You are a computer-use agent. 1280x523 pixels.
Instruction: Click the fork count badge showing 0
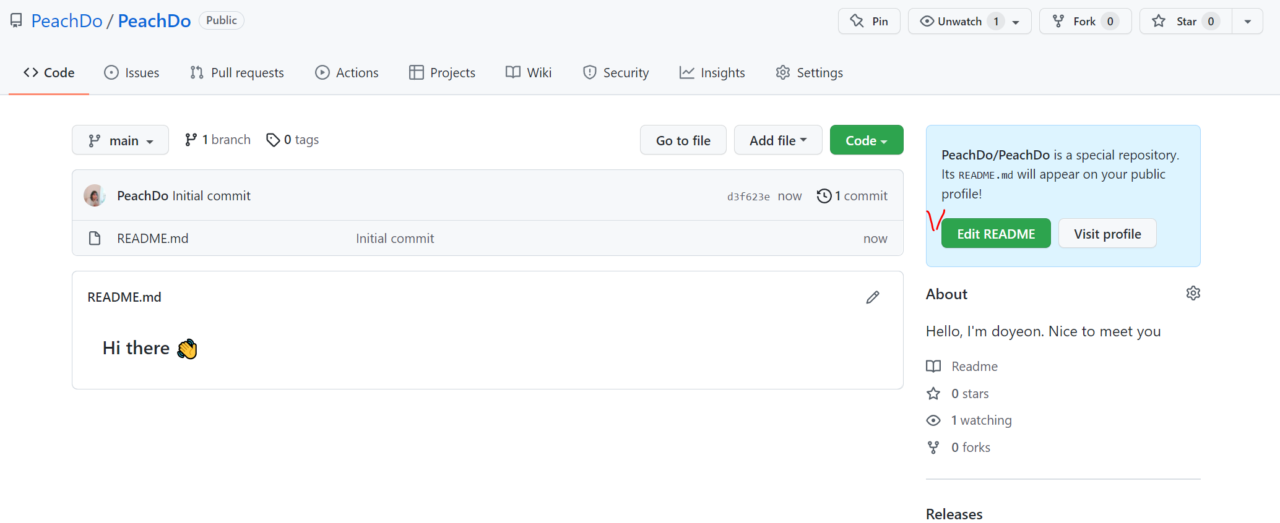[x=1110, y=21]
